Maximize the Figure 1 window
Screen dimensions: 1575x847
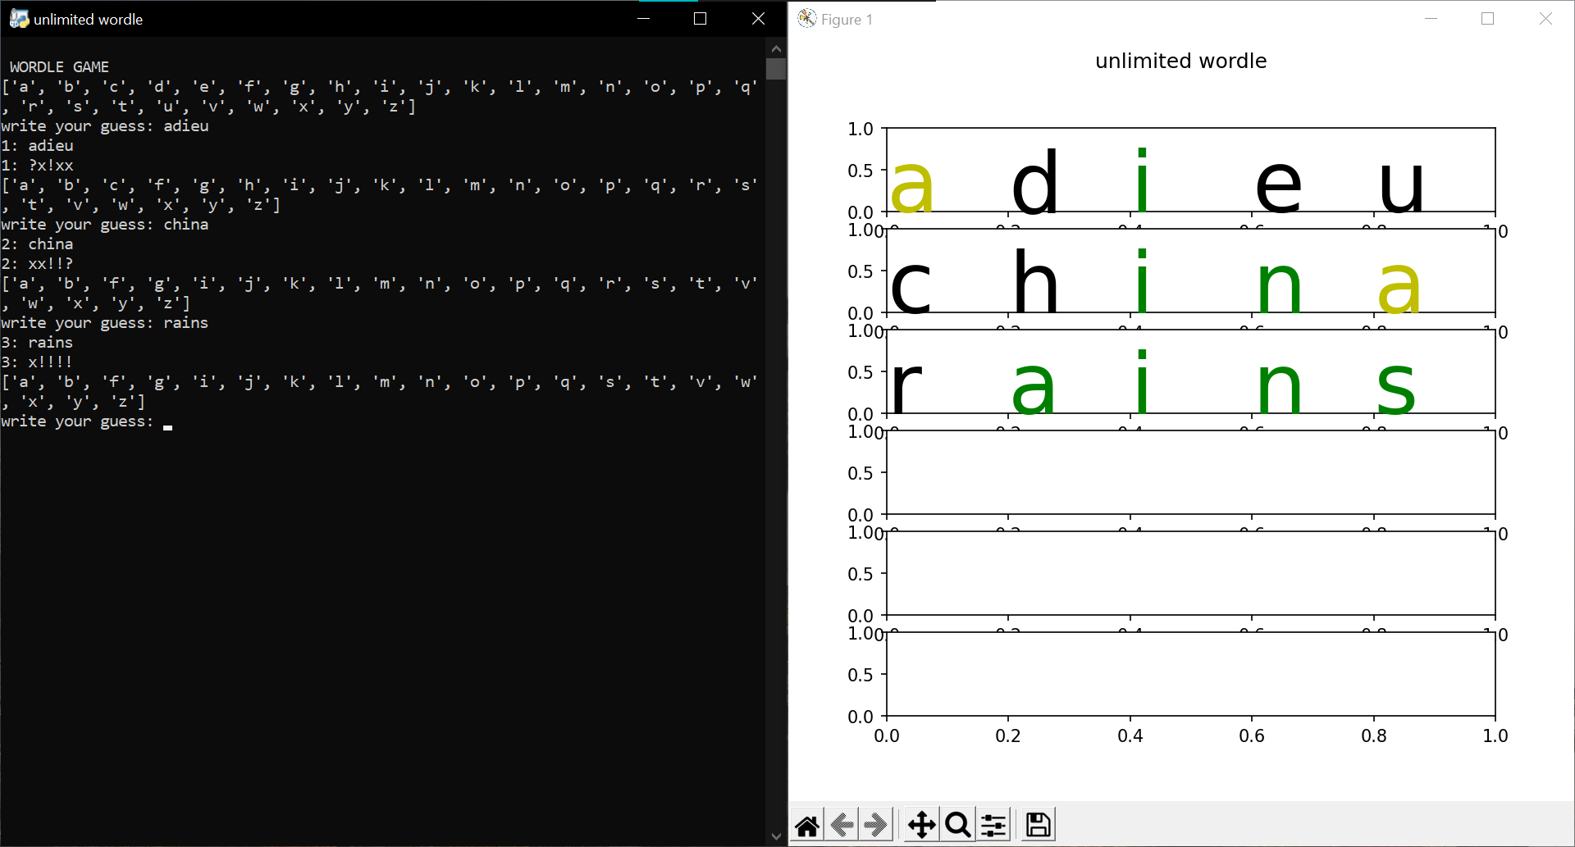[1488, 19]
